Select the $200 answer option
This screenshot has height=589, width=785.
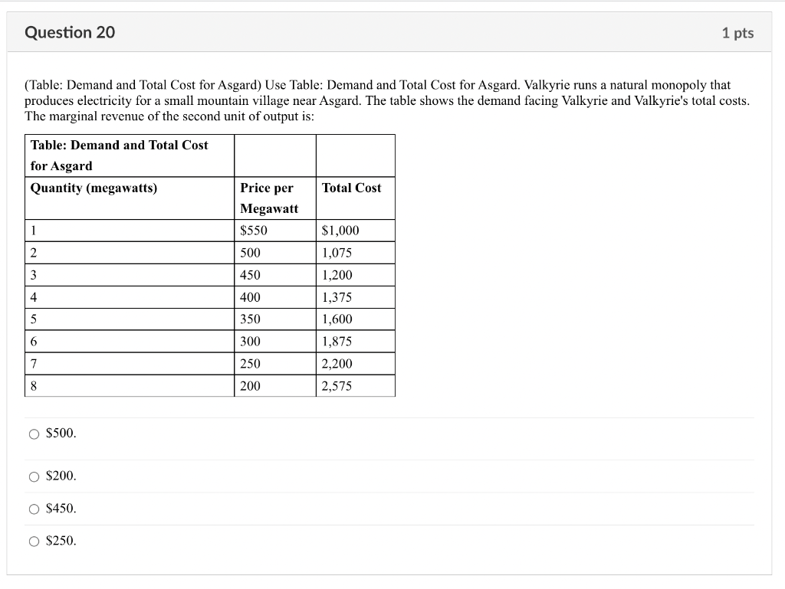pos(34,476)
